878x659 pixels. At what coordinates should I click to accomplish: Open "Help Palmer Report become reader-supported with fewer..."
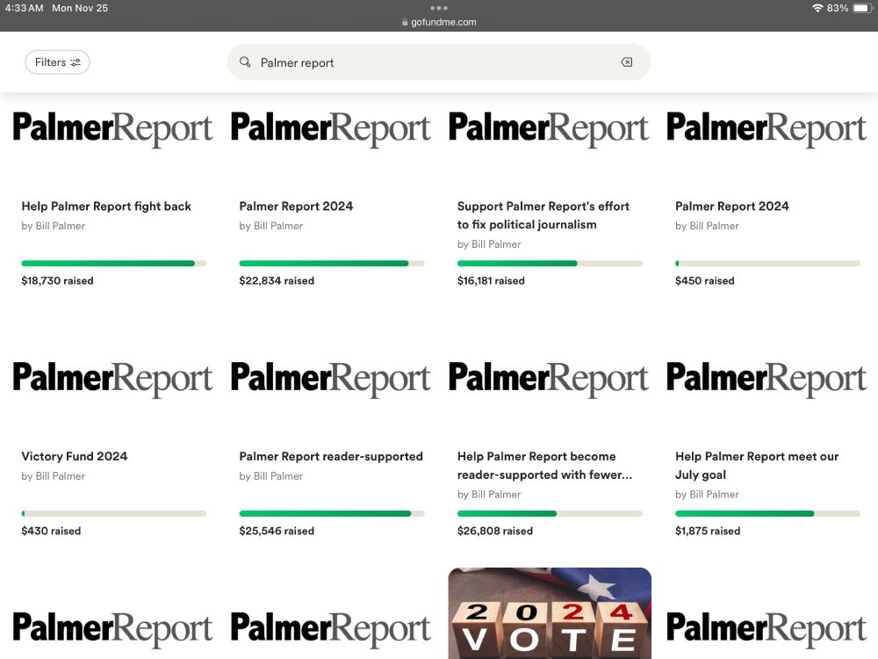pyautogui.click(x=545, y=465)
